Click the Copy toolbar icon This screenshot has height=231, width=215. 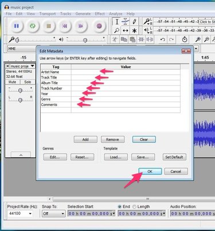124,40
